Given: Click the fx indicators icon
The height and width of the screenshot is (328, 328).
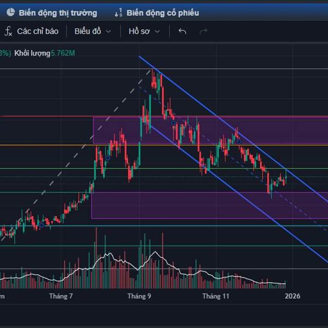Looking at the screenshot, I should [8, 31].
